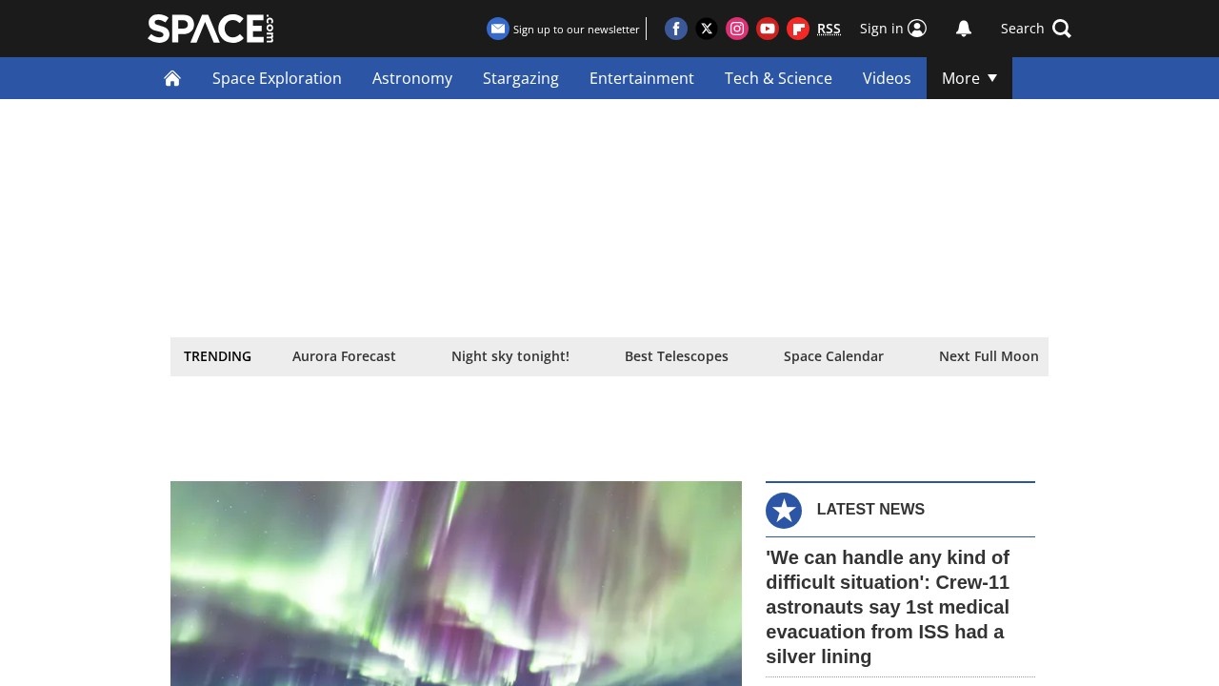Expand the More dropdown menu

pos(969,78)
